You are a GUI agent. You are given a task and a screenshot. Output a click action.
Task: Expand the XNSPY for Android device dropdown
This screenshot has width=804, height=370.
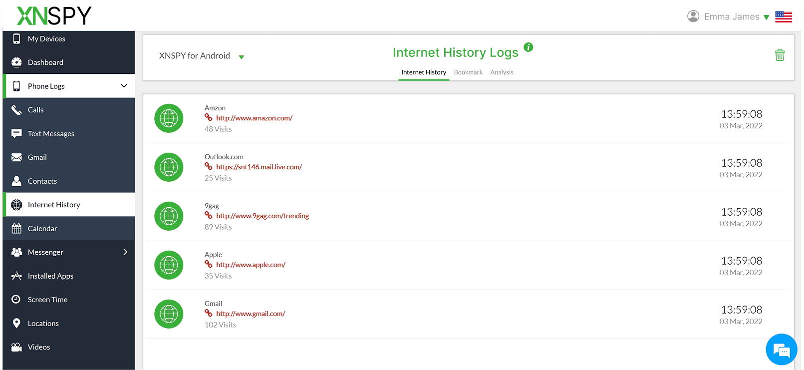pyautogui.click(x=242, y=57)
